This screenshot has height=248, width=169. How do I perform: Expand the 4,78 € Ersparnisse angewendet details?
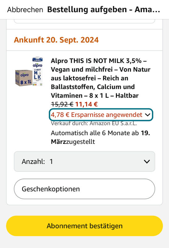pos(101,115)
